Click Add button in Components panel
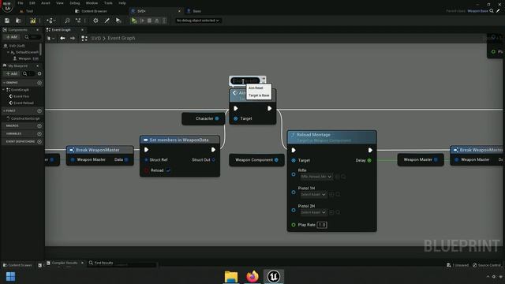The image size is (505, 284). click(x=12, y=37)
